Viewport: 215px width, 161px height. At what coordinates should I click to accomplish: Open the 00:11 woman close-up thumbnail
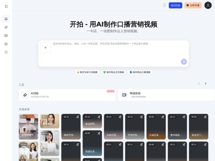[x=50, y=121]
